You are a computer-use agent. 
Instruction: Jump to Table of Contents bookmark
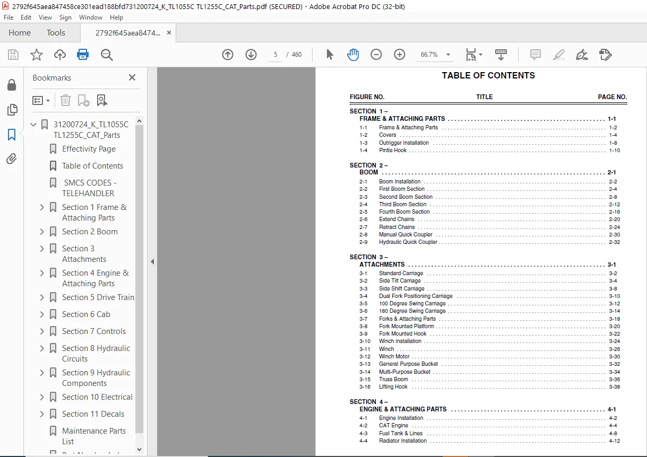coord(92,166)
